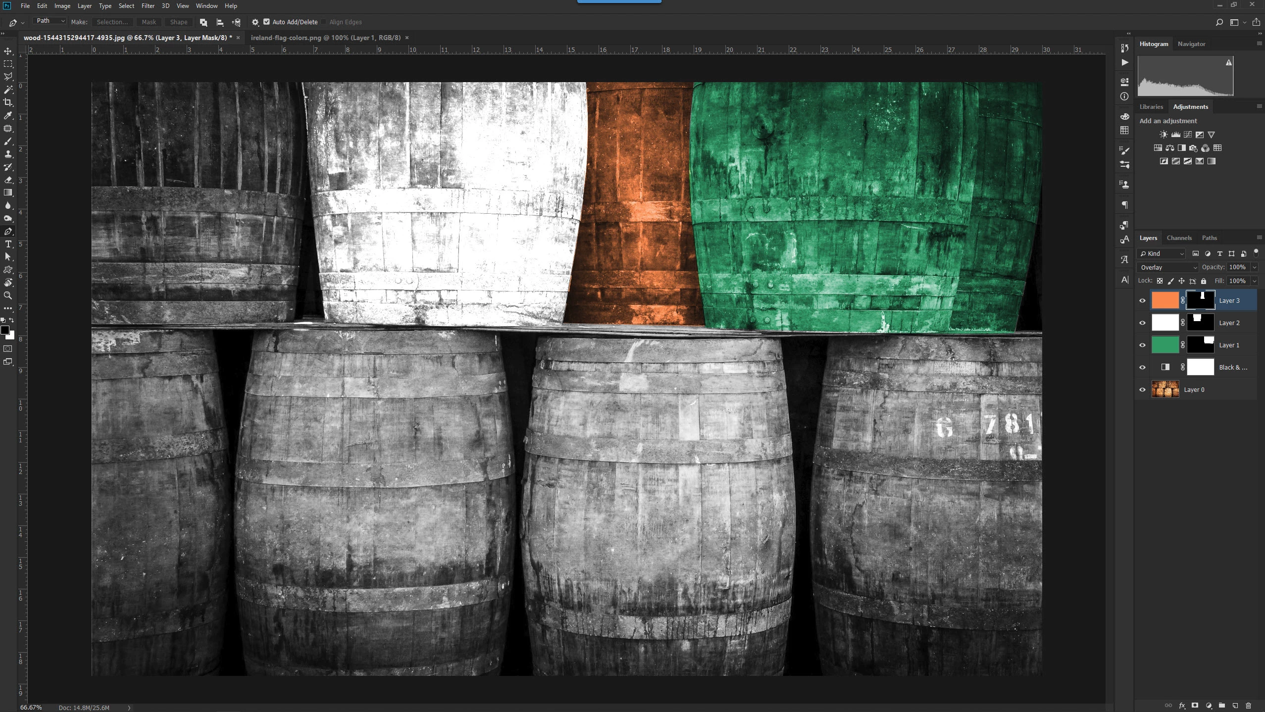Image resolution: width=1265 pixels, height=712 pixels.
Task: Open the Overlay blend mode dropdown
Action: (1167, 267)
